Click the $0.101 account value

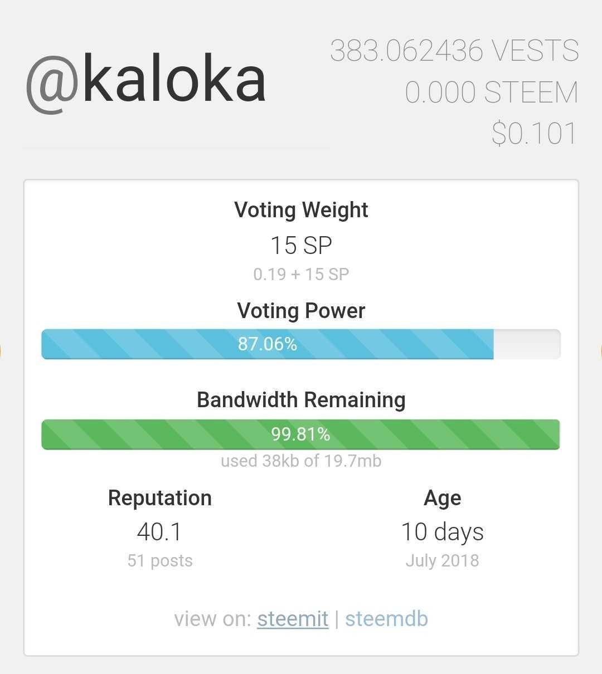coord(533,134)
